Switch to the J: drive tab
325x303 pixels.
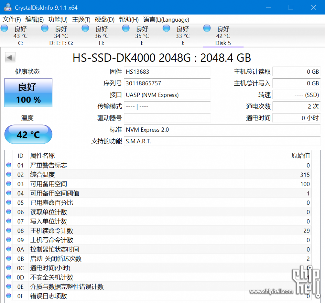182,36
